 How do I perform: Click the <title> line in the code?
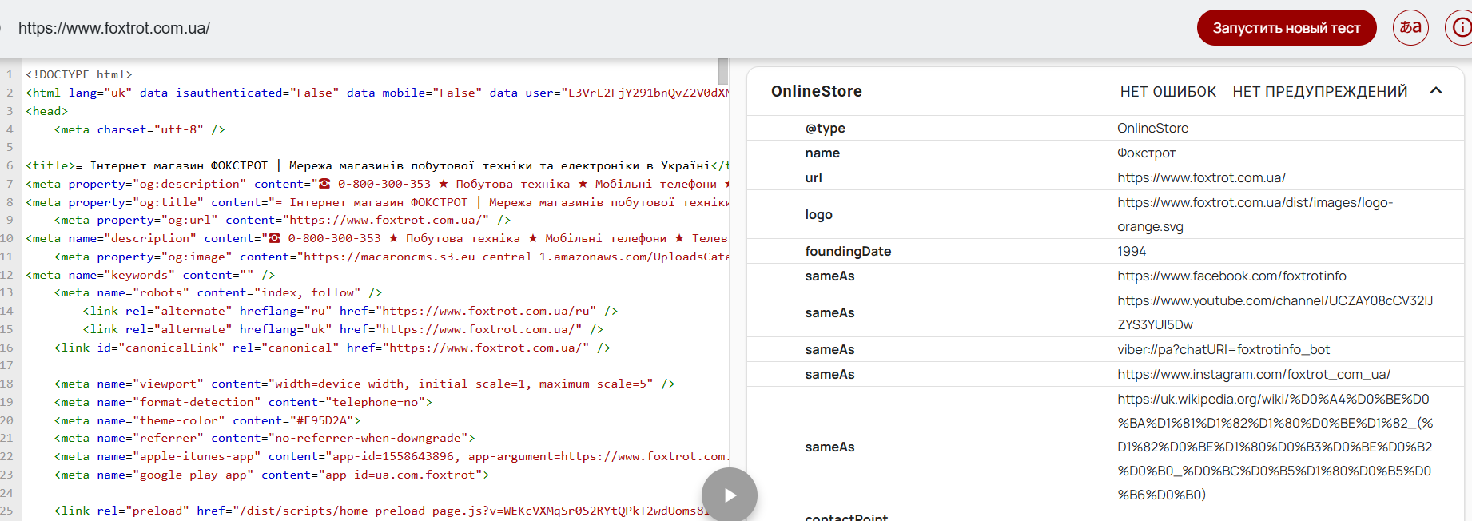coord(377,165)
